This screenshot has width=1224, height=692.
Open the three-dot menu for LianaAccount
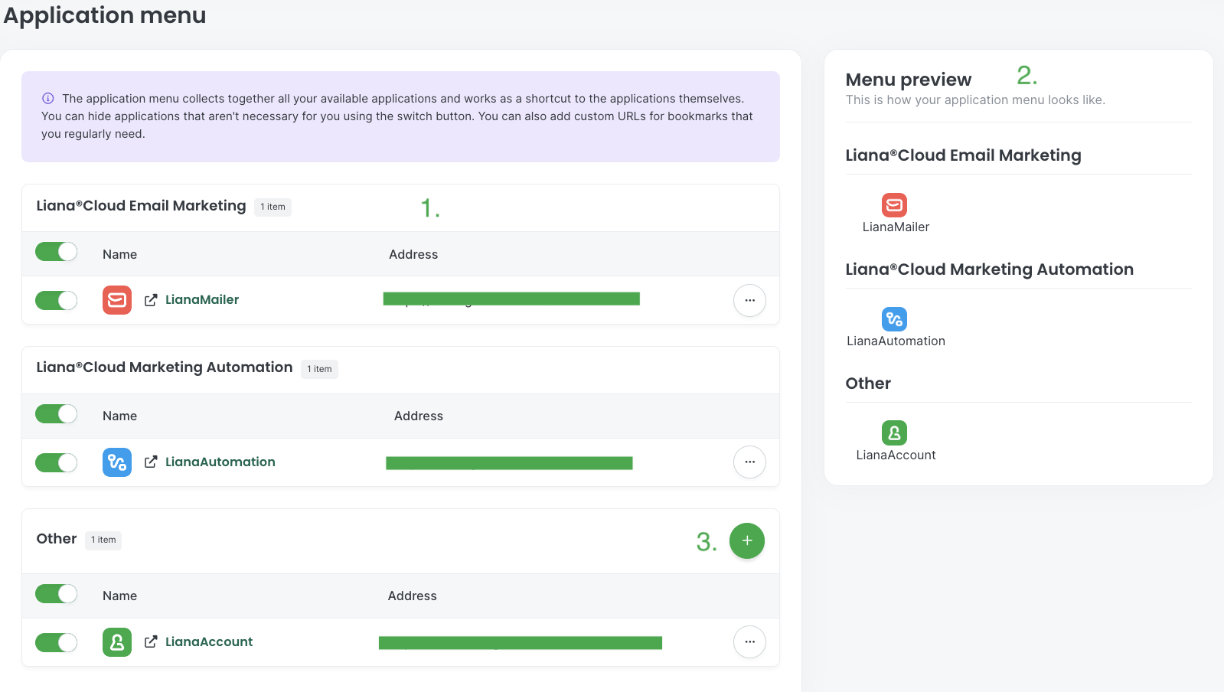coord(749,642)
